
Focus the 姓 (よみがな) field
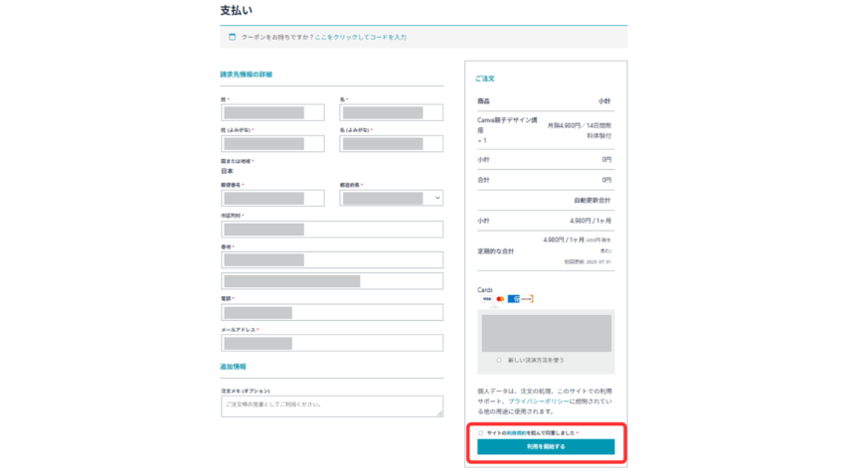pyautogui.click(x=272, y=144)
